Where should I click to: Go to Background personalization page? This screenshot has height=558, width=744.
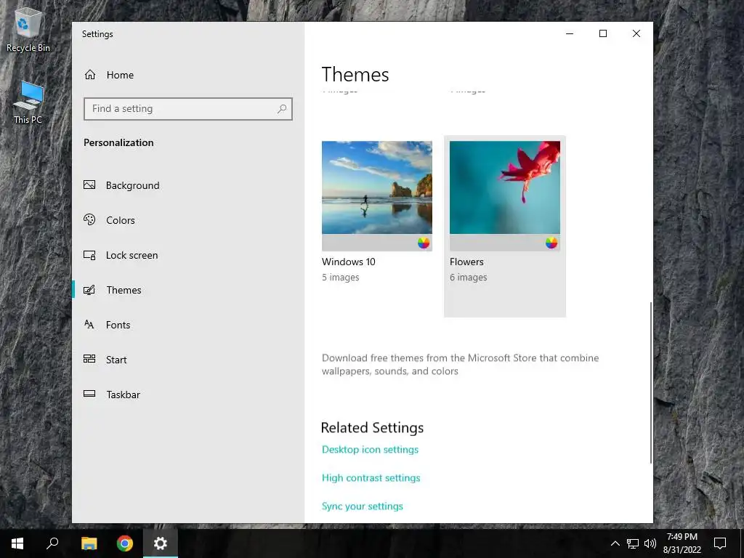pos(188,185)
